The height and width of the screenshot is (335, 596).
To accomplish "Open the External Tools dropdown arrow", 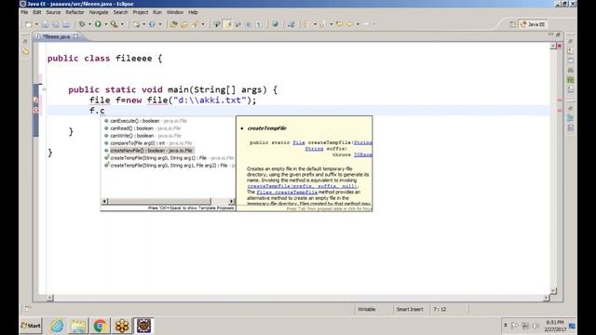I will [x=122, y=24].
